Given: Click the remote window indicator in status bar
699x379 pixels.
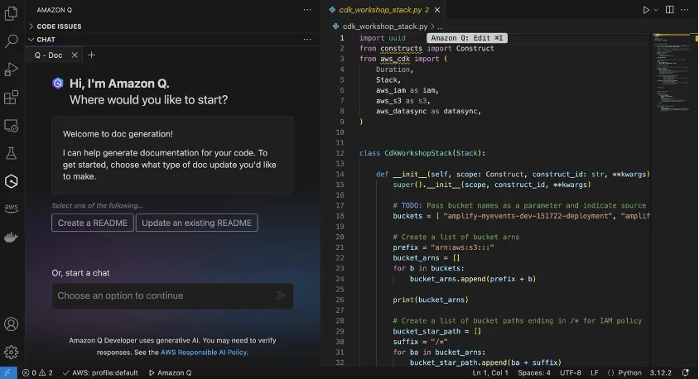Looking at the screenshot, I should 8,372.
